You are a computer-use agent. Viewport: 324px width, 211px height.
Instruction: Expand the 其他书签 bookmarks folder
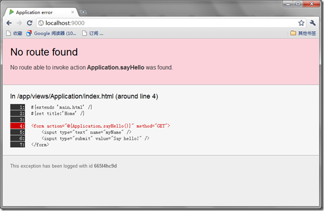303,33
